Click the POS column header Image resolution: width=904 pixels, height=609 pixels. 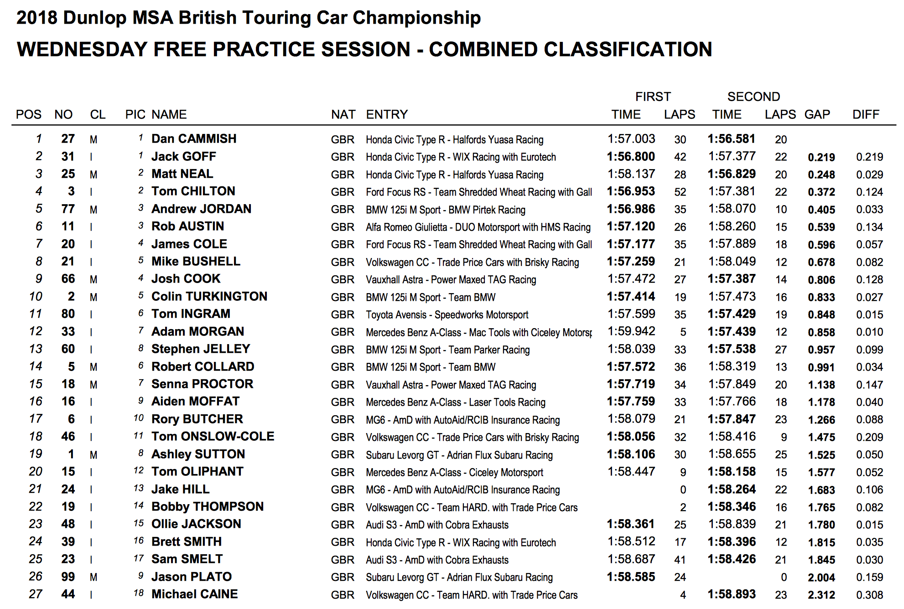pyautogui.click(x=28, y=114)
